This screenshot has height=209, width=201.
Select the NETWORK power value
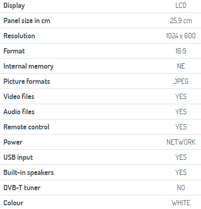[181, 142]
